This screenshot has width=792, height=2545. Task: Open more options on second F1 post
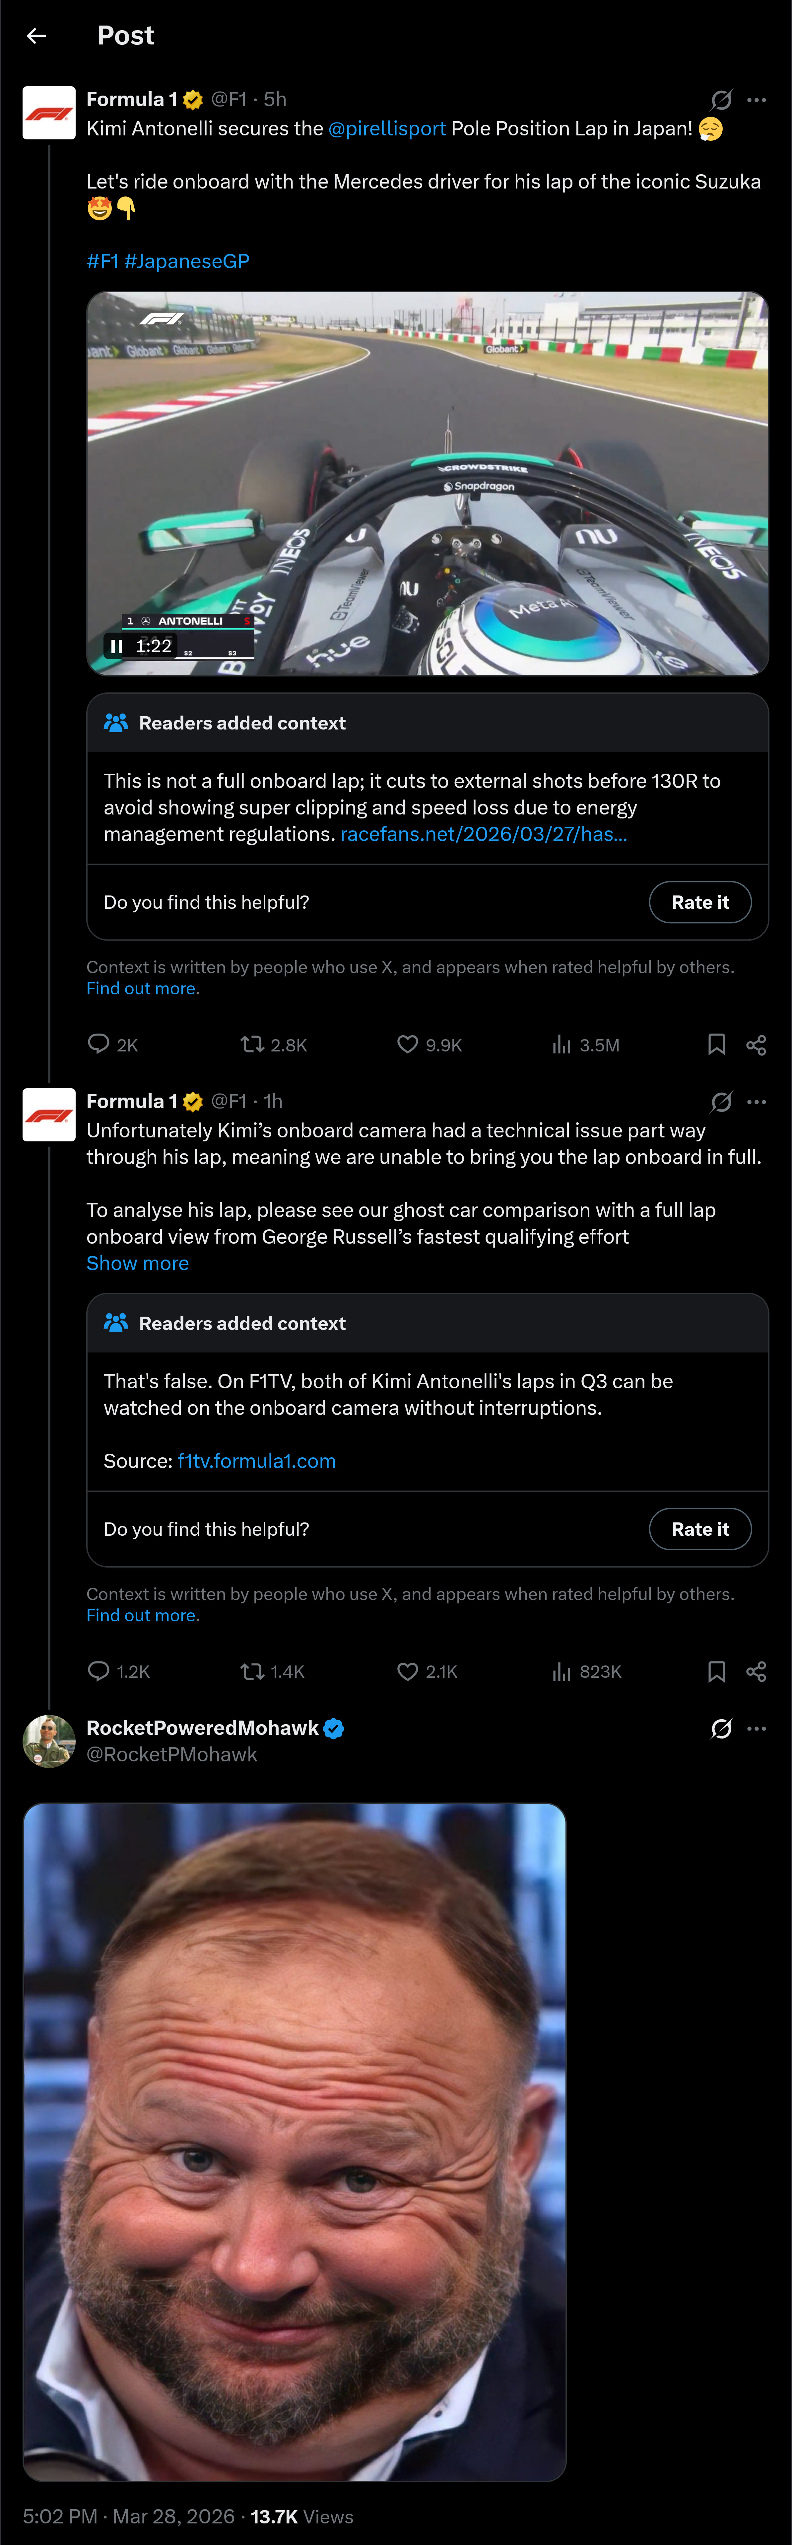click(x=757, y=1102)
